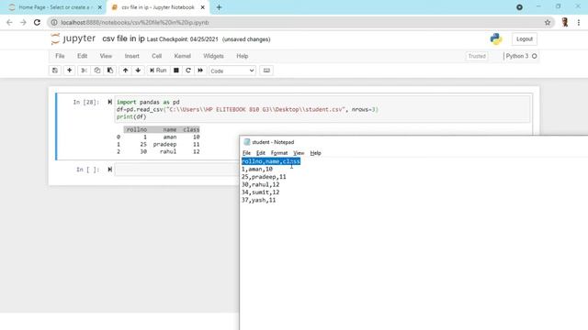Screen dimensions: 588x330
Task: Click the Jupyter logo
Action: pyautogui.click(x=73, y=38)
